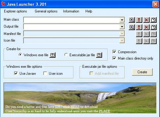Open the Explorer options menu
The height and width of the screenshot is (117, 160).
[x=16, y=11]
